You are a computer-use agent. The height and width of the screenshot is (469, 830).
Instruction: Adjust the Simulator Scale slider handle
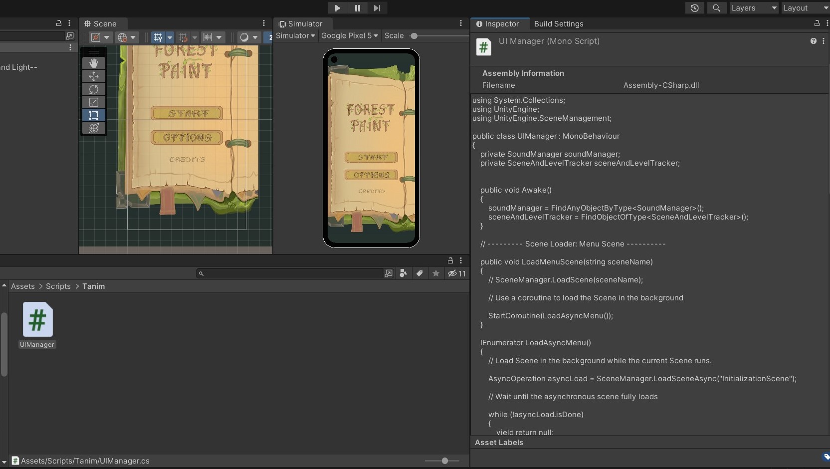coord(414,36)
